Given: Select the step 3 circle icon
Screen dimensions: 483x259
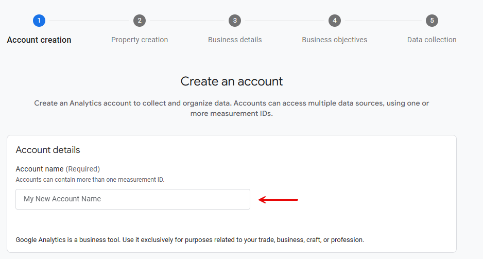Looking at the screenshot, I should [x=235, y=21].
